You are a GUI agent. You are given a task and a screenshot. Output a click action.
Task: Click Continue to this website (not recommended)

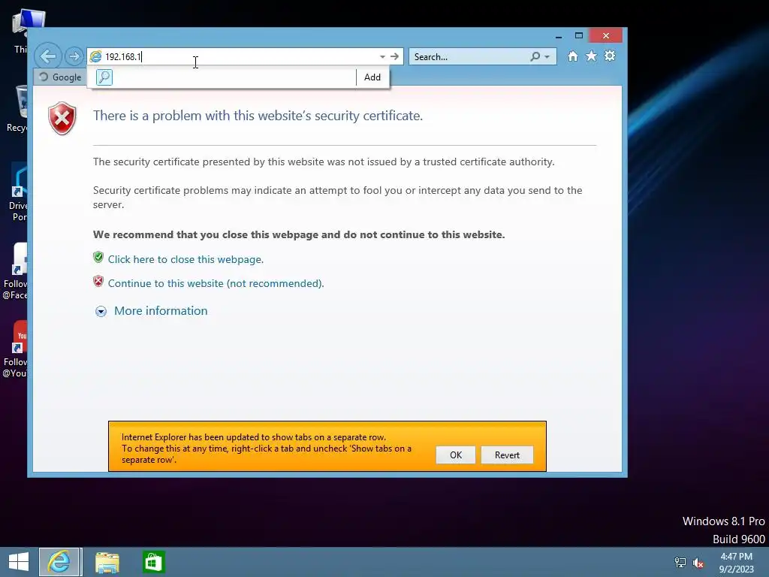[x=216, y=283]
